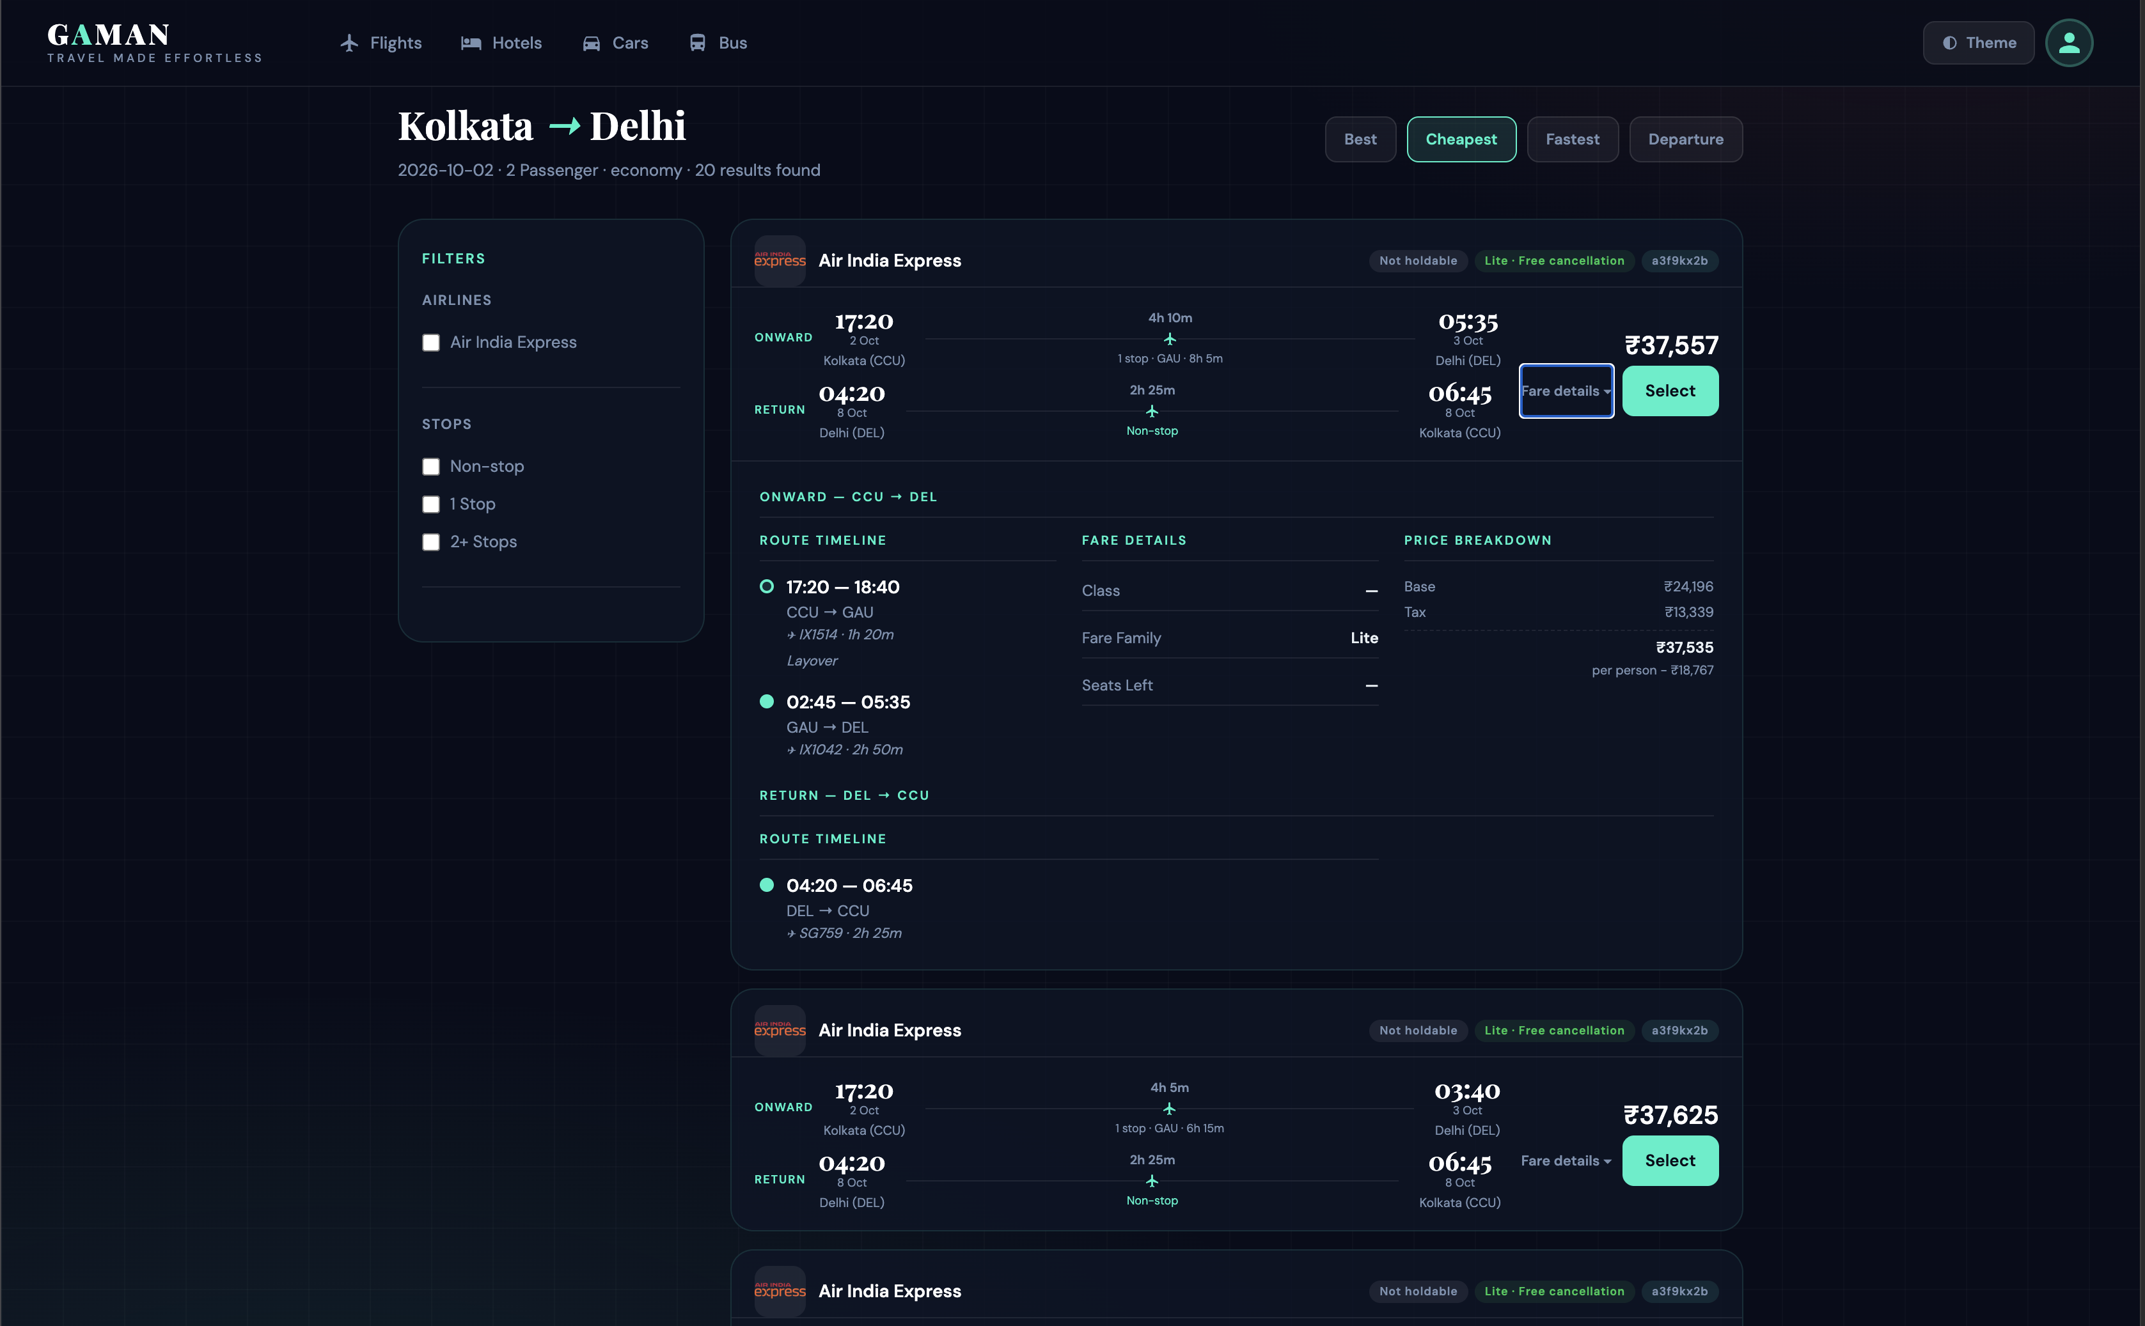Image resolution: width=2145 pixels, height=1326 pixels.
Task: Sort results by Fastest
Action: 1572,139
